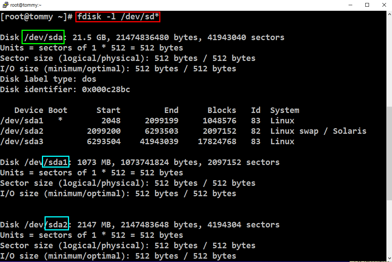Image resolution: width=392 pixels, height=262 pixels.
Task: Click the 41943040 sectors value
Action: pyautogui.click(x=246, y=37)
